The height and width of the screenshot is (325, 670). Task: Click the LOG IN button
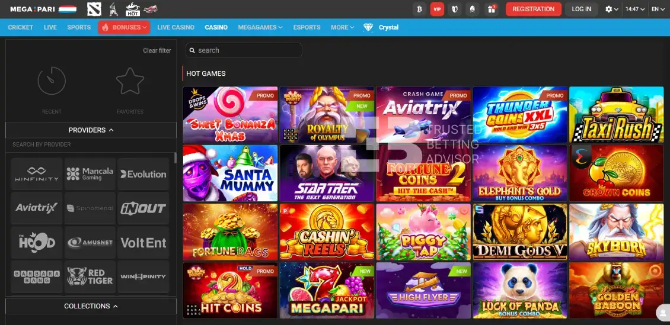pyautogui.click(x=582, y=9)
